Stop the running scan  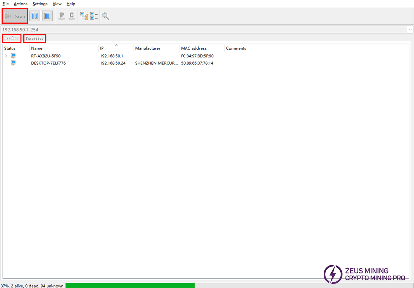47,16
